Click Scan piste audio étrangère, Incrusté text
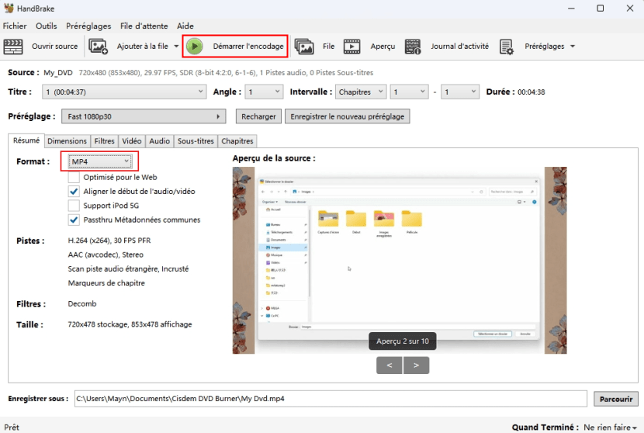This screenshot has height=433, width=644. coord(128,269)
